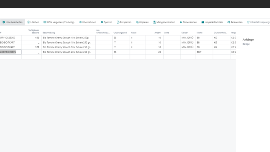
Task: Click ES origin in 20 x Schale row
Action: (115, 52)
